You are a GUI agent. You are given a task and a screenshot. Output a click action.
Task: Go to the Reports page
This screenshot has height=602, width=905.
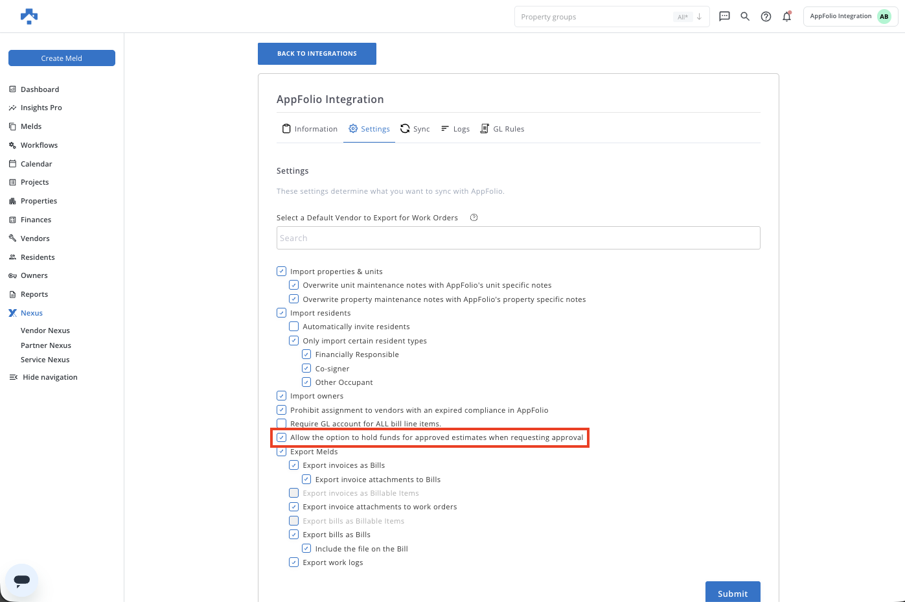pos(34,294)
